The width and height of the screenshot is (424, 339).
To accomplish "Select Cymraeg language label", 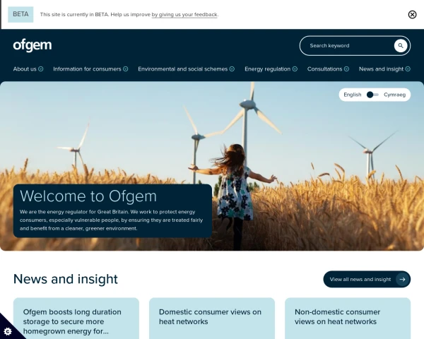I will coord(394,95).
